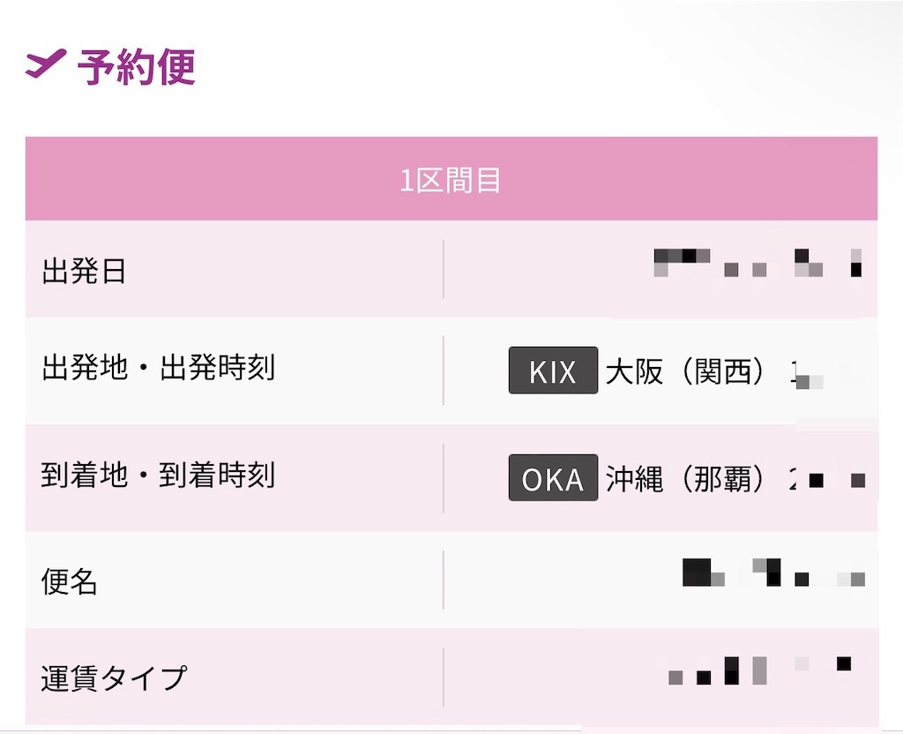Click the blurred flight number value
This screenshot has width=903, height=734.
click(773, 572)
